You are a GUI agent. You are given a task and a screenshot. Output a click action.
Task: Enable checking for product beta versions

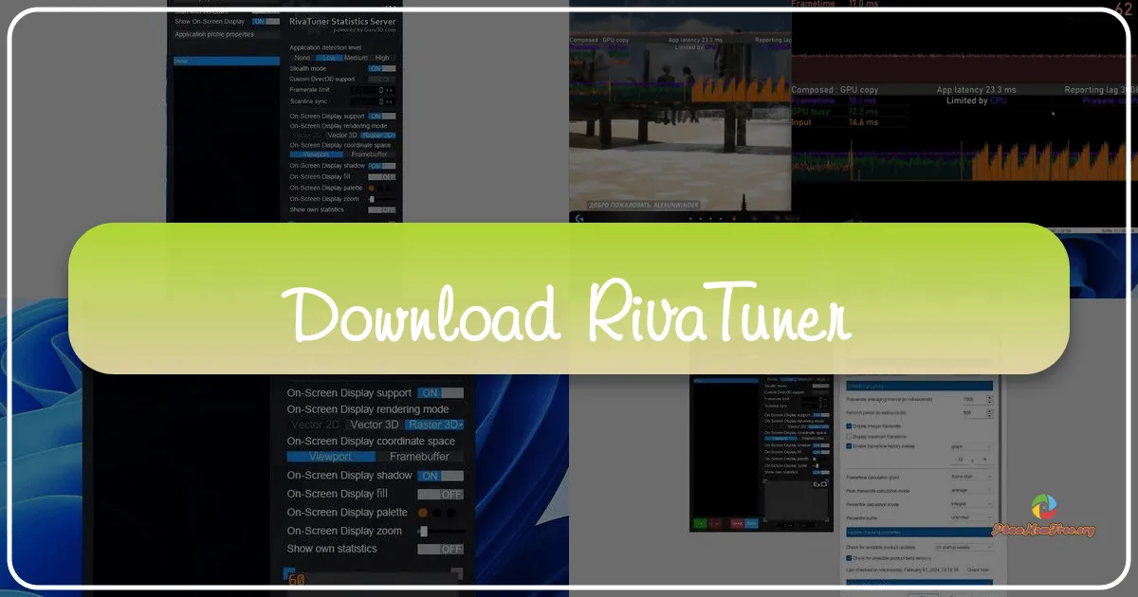(848, 556)
